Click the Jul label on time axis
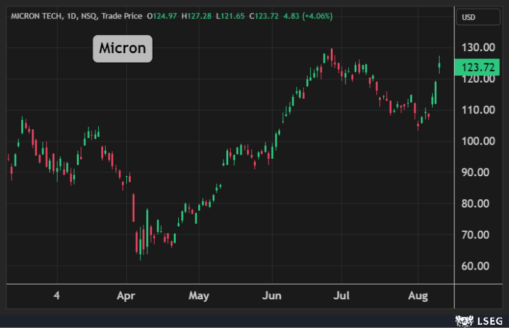 (342, 296)
